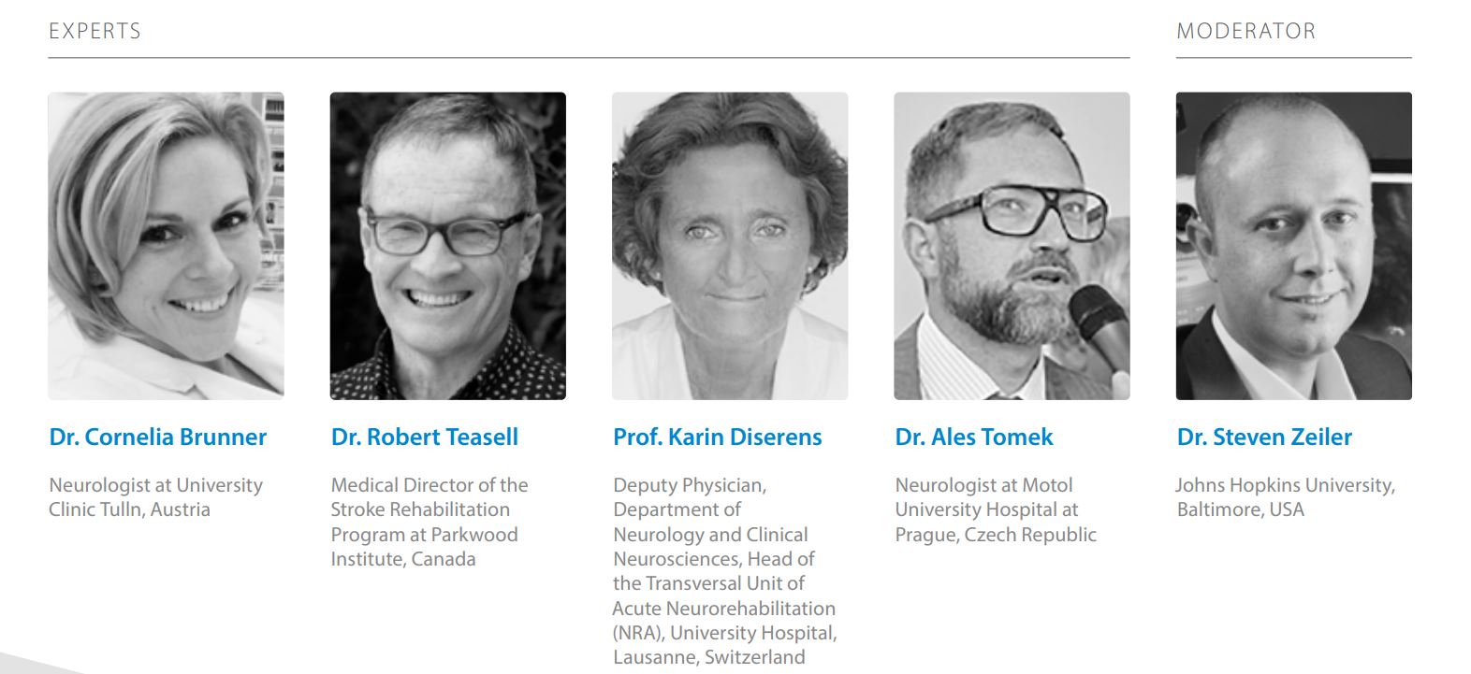Open the Dr. Steven Zeiler name link
Screen dimensions: 1471x674
(1264, 437)
